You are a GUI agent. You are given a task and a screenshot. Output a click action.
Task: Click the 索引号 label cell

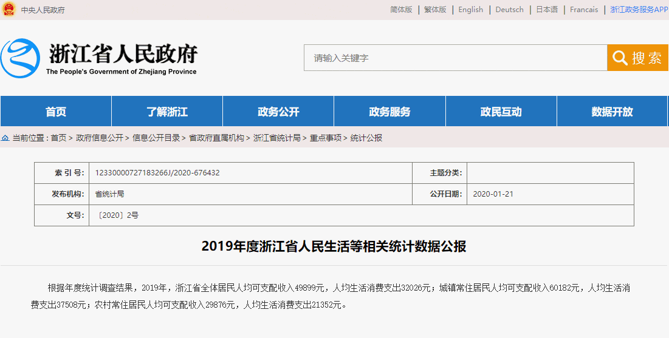click(x=62, y=173)
